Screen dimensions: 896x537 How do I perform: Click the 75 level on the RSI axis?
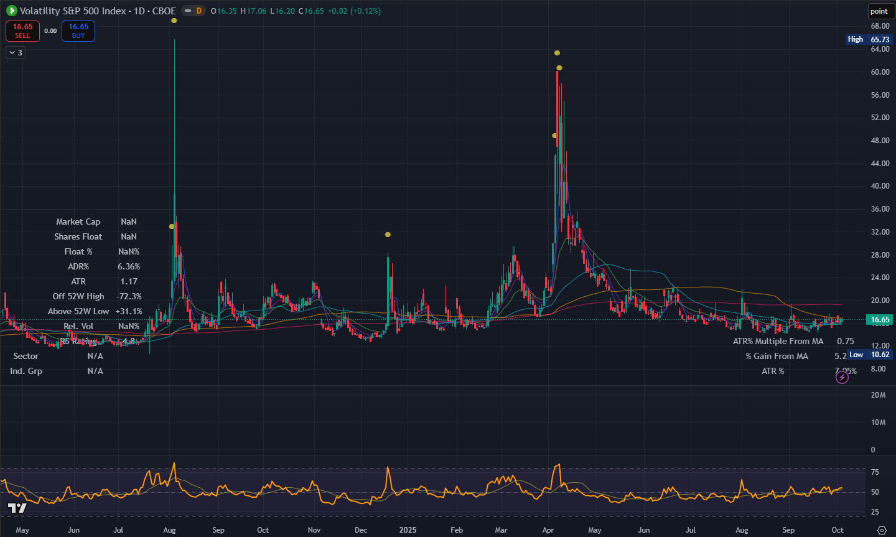[875, 472]
